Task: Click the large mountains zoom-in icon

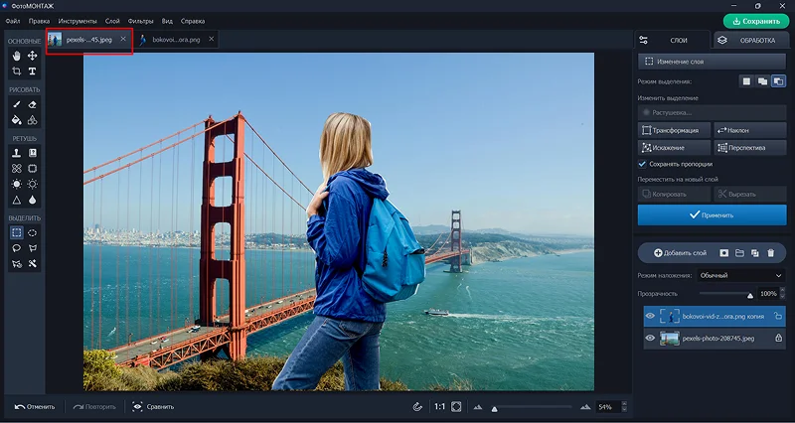Action: pyautogui.click(x=585, y=407)
